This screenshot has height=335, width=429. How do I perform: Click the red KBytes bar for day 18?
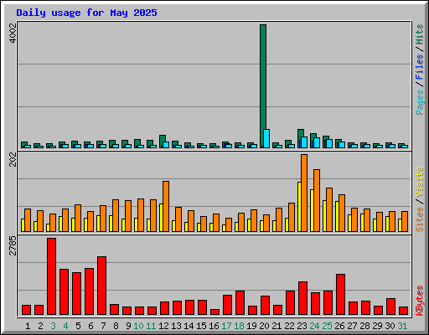click(240, 302)
